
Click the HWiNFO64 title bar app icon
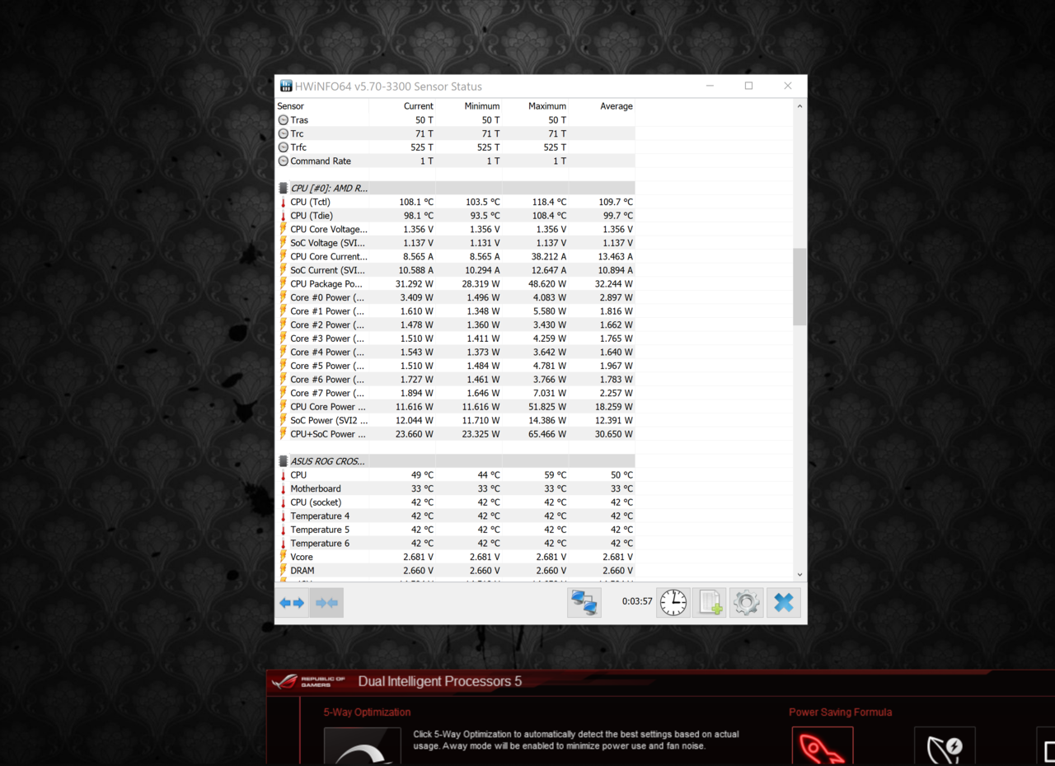tap(286, 86)
